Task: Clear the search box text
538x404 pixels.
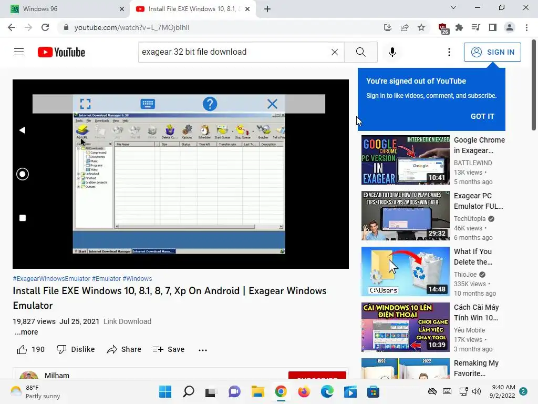Action: [x=335, y=52]
